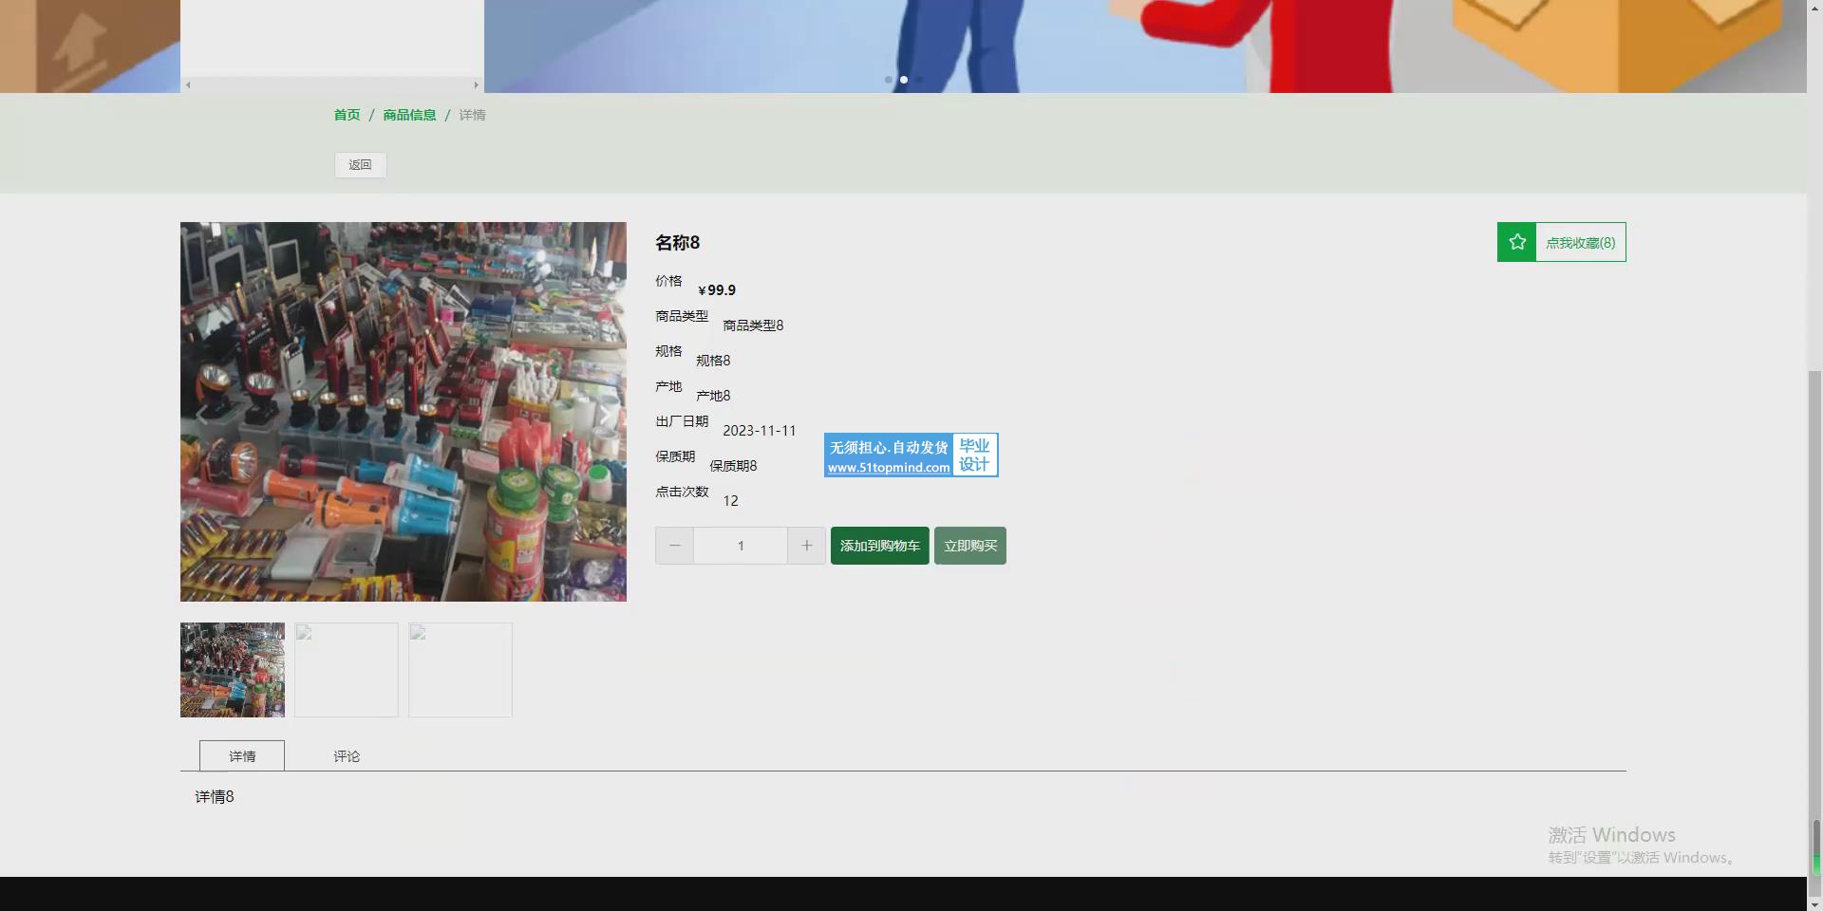Click the 详情 breadcrumb current item
Image resolution: width=1823 pixels, height=911 pixels.
pos(472,115)
